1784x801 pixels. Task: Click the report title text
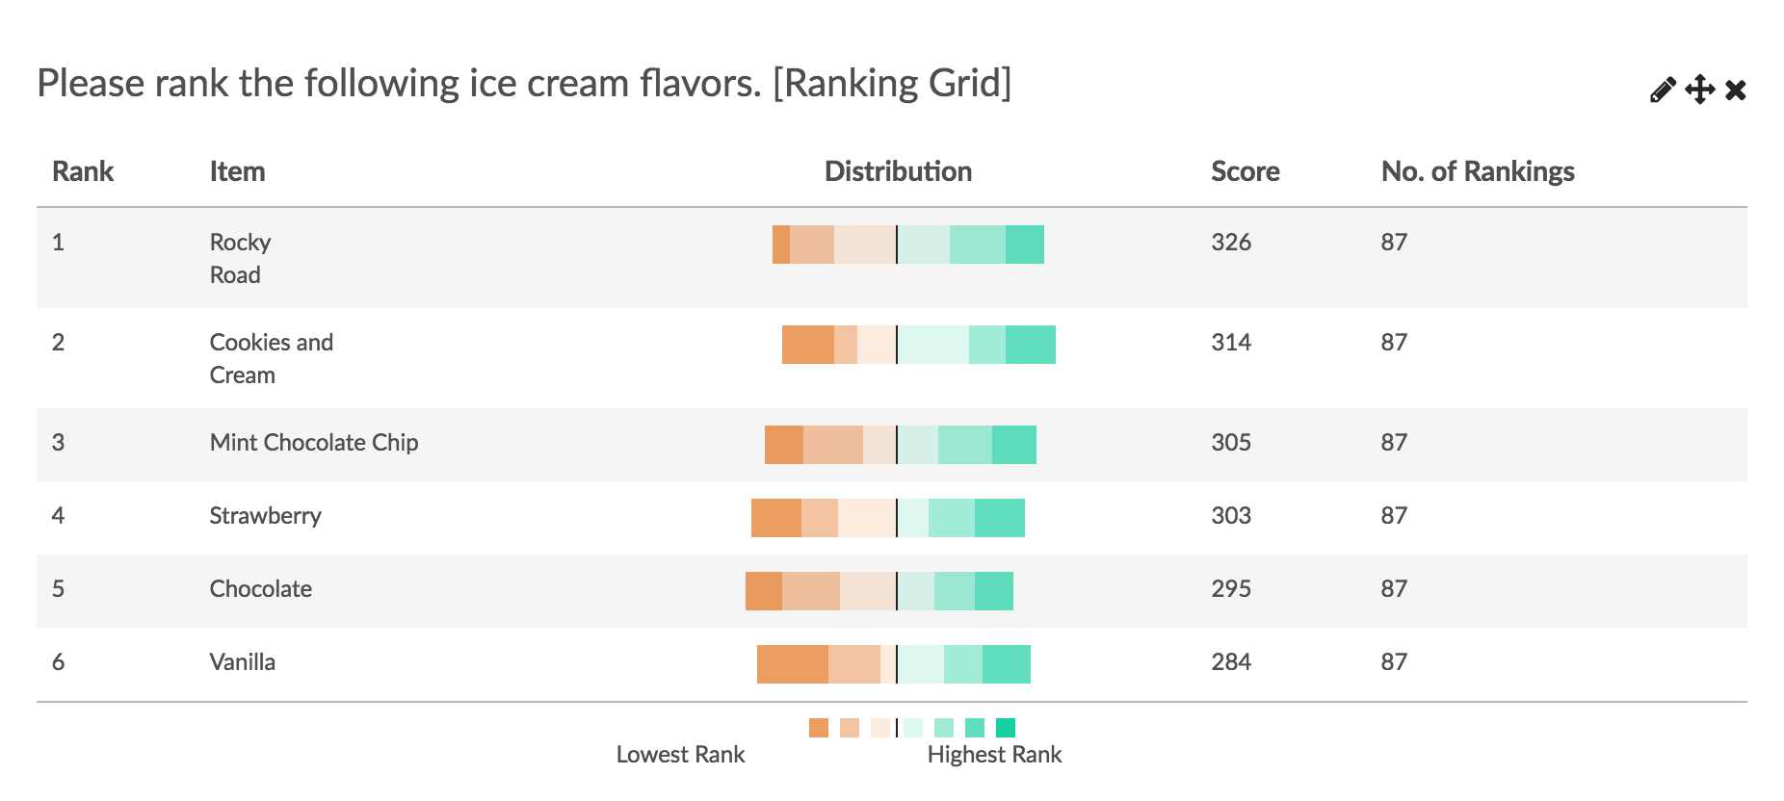coord(524,84)
